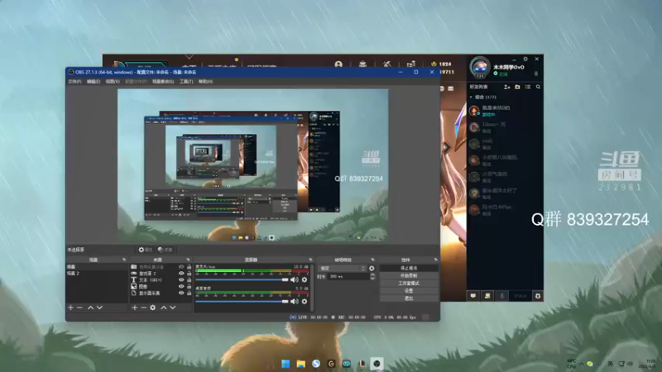The width and height of the screenshot is (662, 372).
Task: Decrease transition duration with down stepper
Action: (x=372, y=279)
